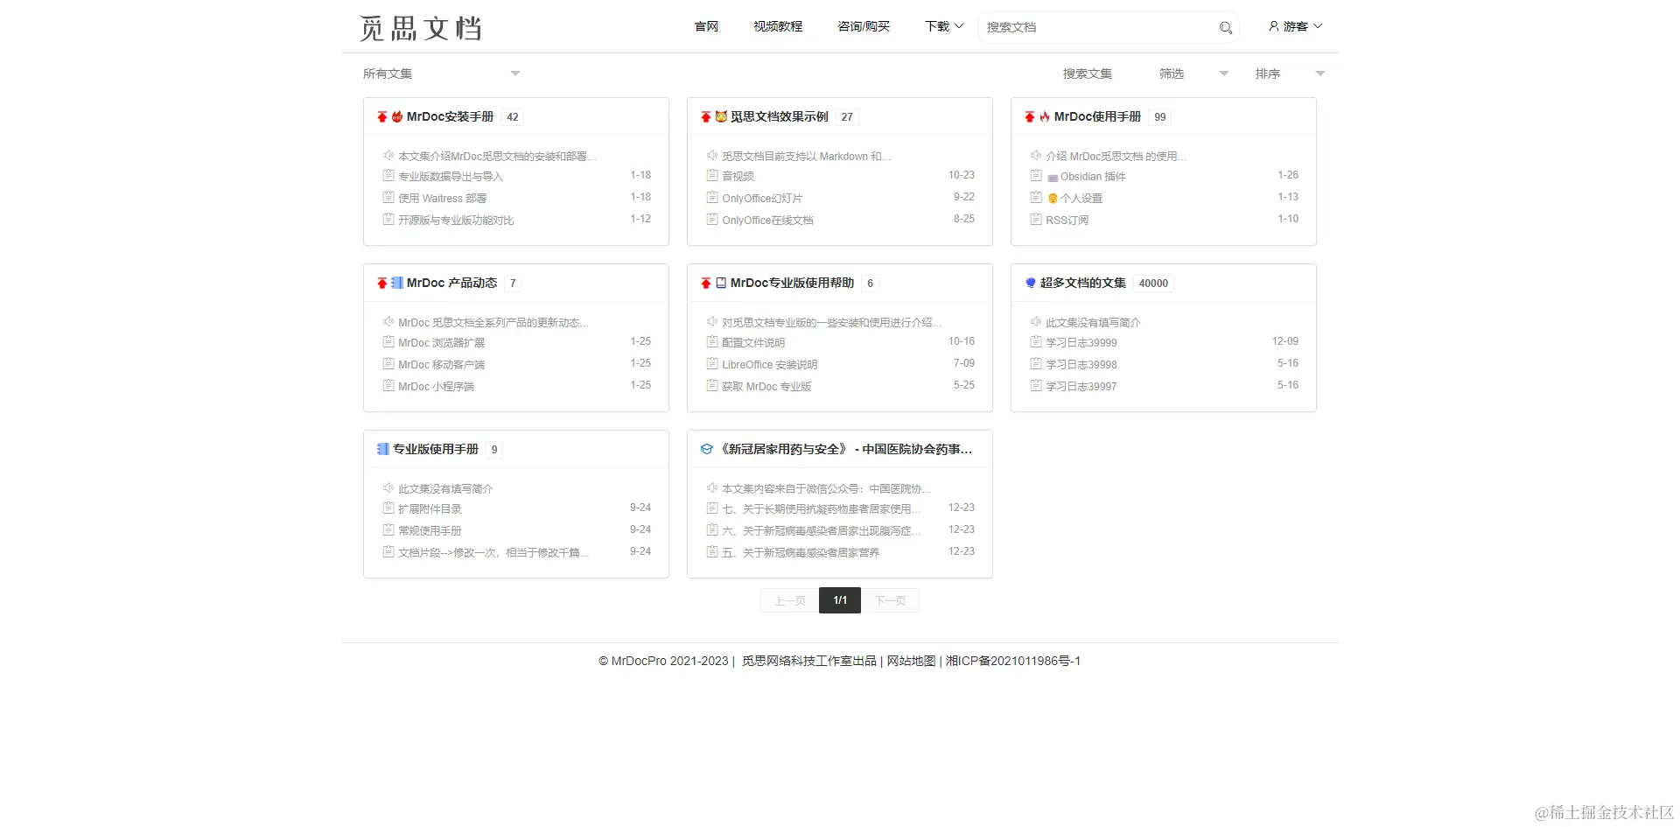
Task: Click the guest user icon
Action: (1274, 26)
